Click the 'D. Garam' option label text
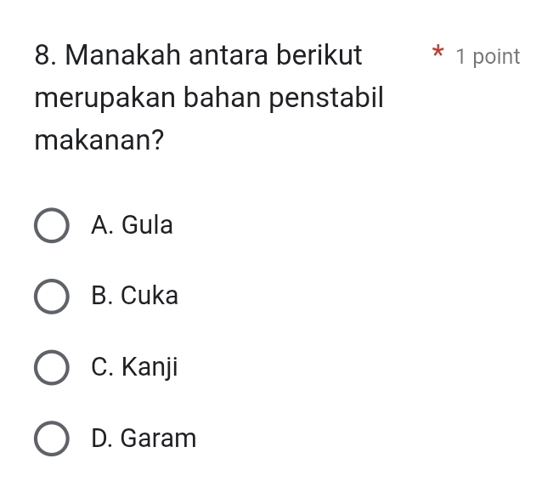This screenshot has width=542, height=481. coord(144,439)
